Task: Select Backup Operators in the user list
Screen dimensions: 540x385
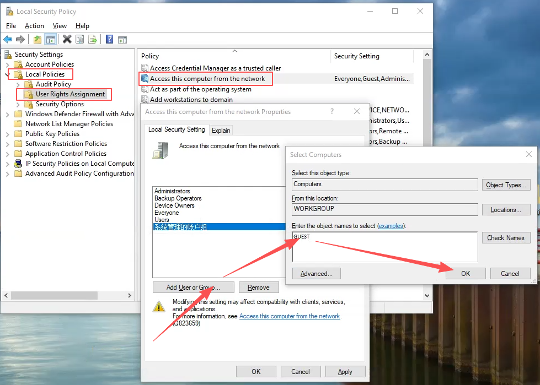Action: click(178, 198)
